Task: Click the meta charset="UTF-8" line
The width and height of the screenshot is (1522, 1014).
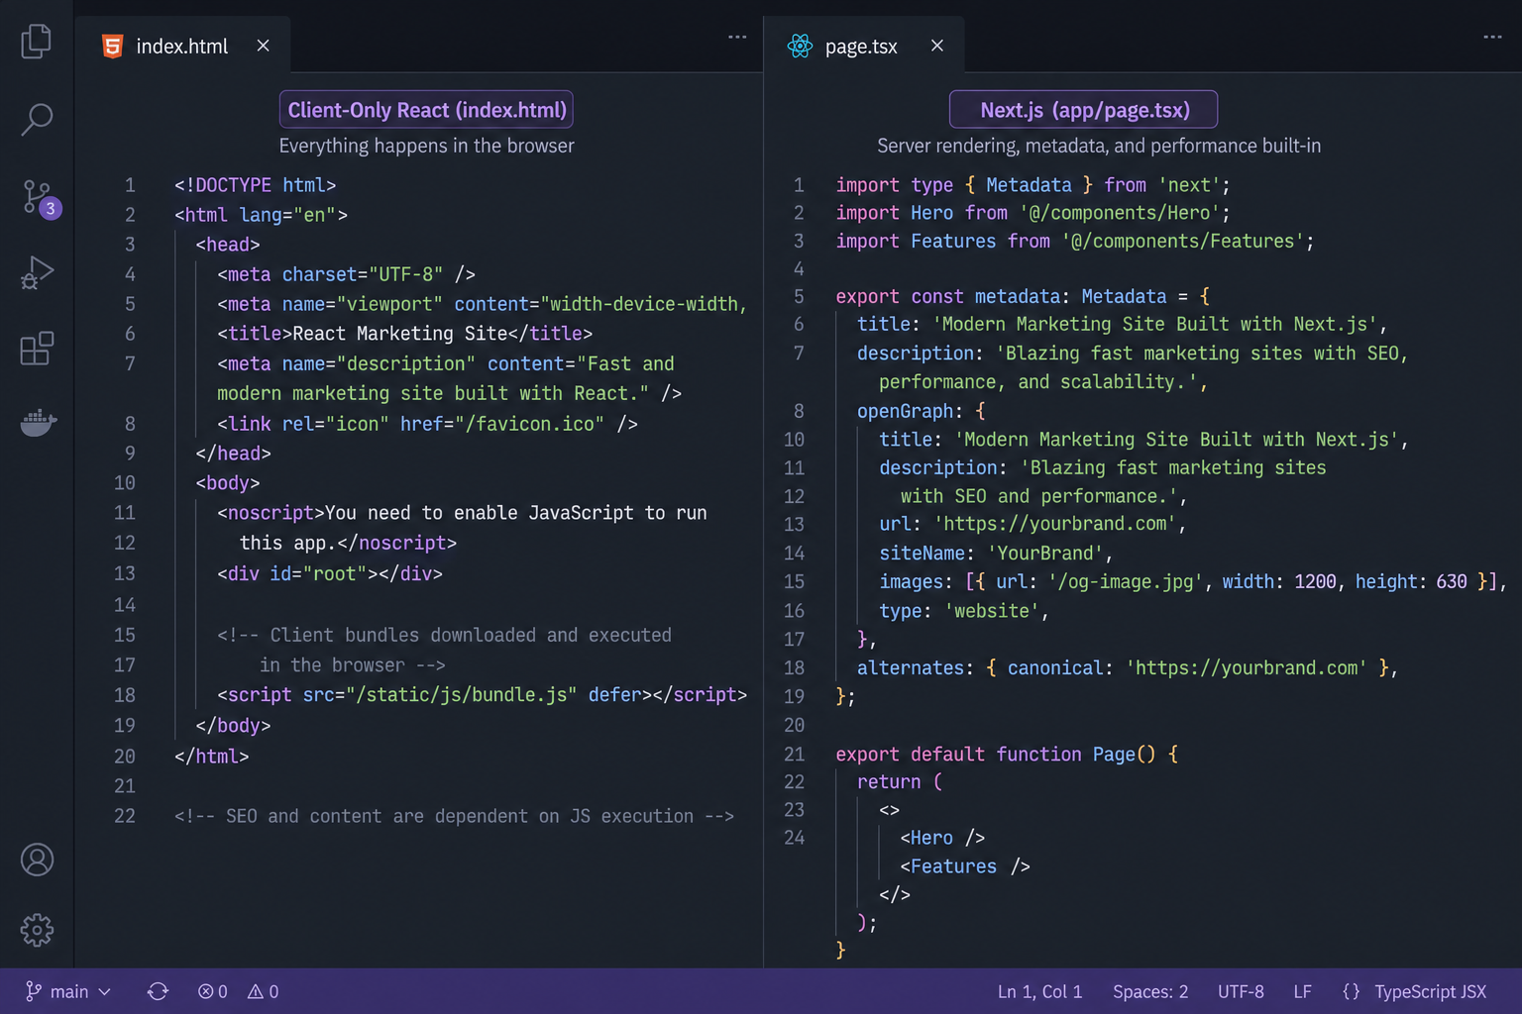Action: pyautogui.click(x=346, y=274)
